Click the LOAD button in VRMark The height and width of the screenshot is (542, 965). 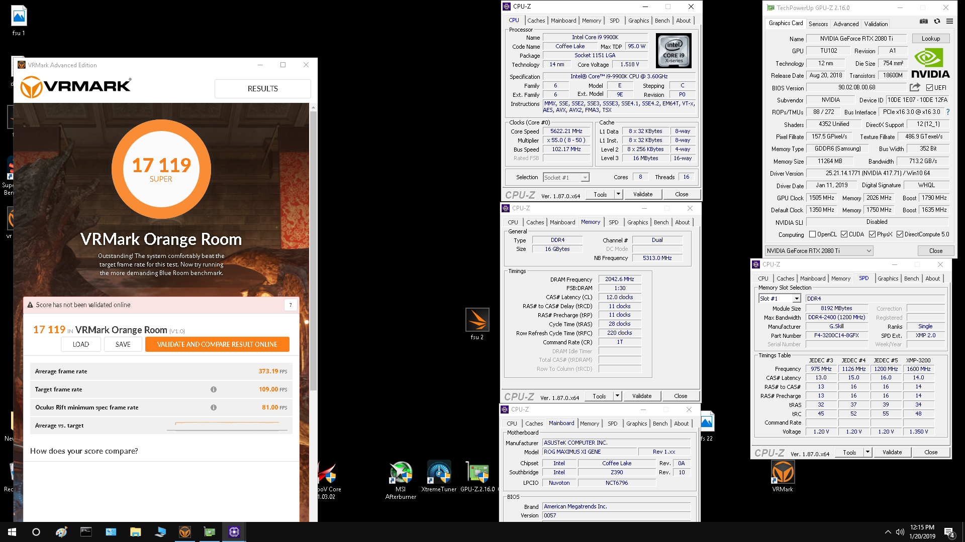pyautogui.click(x=81, y=344)
